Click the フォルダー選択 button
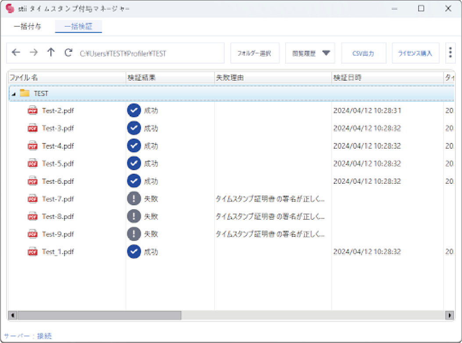This screenshot has width=462, height=343. click(x=254, y=52)
